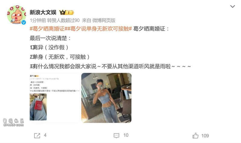Click the 转赞人数超过90 label

point(63,20)
